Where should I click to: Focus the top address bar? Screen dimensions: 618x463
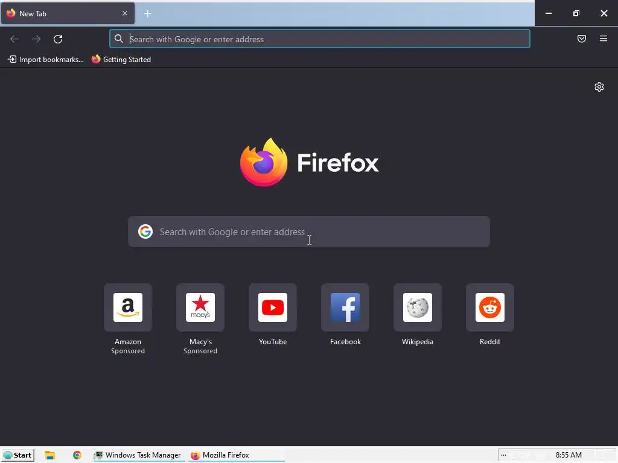pyautogui.click(x=320, y=39)
